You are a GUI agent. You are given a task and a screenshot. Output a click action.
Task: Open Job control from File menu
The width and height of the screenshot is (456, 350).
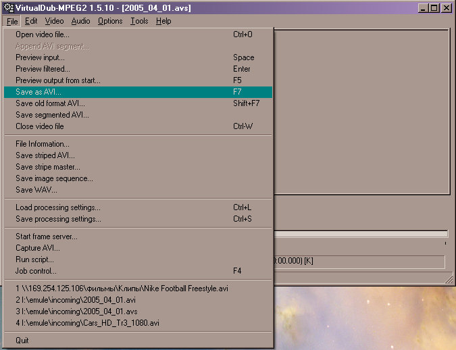coord(35,271)
